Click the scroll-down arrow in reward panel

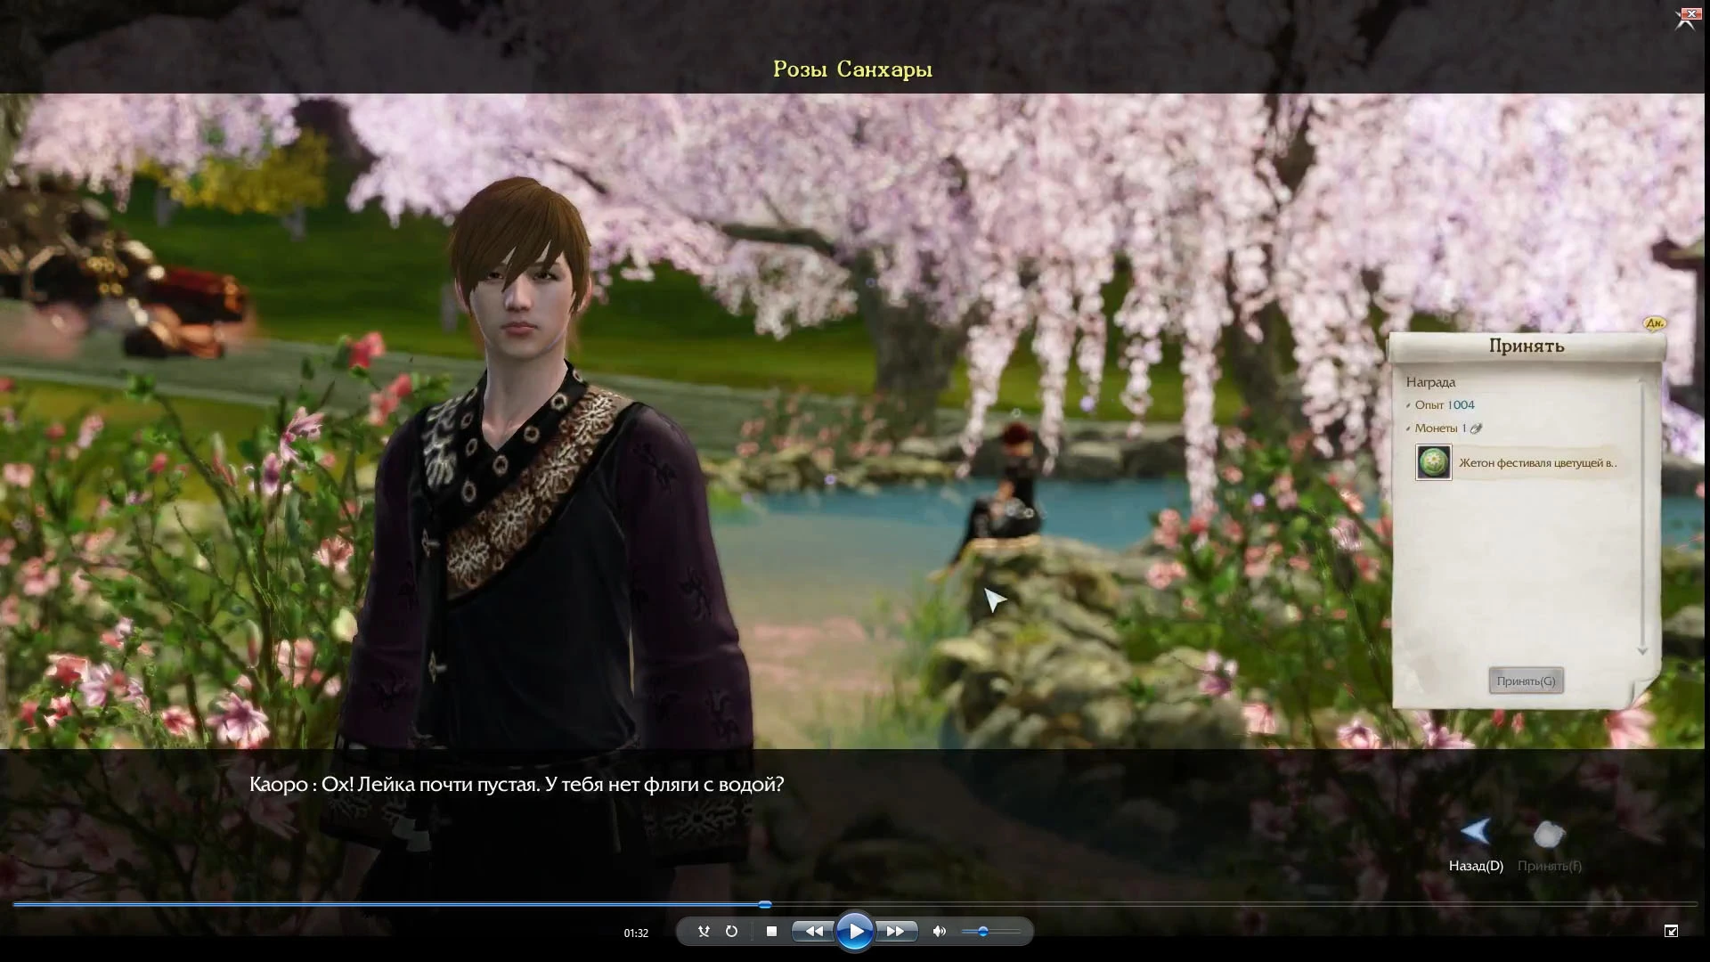(x=1642, y=651)
